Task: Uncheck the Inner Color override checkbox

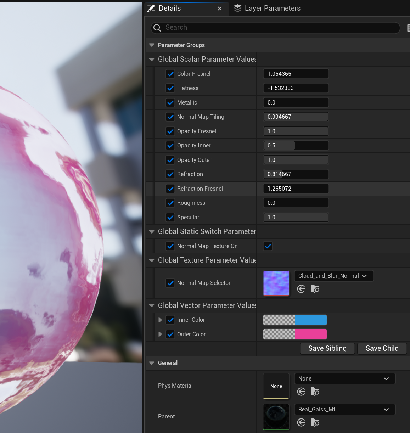Action: click(170, 320)
